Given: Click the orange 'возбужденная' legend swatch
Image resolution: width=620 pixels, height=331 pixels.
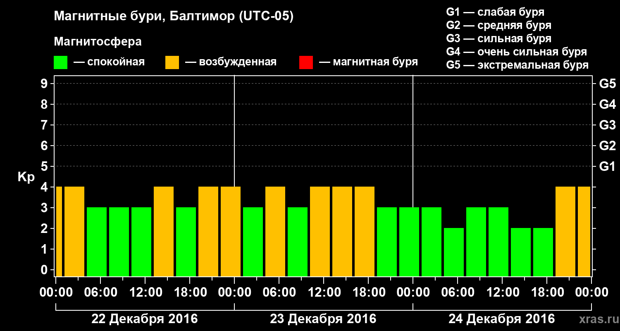Looking at the screenshot, I should pyautogui.click(x=172, y=62).
